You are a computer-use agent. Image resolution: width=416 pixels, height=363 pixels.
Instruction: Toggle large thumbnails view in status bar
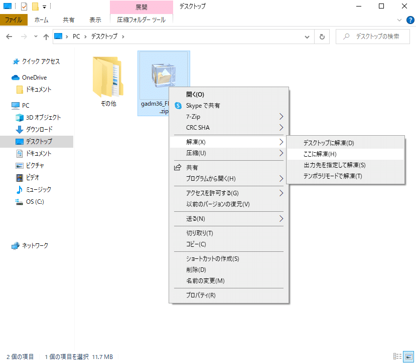click(x=408, y=356)
